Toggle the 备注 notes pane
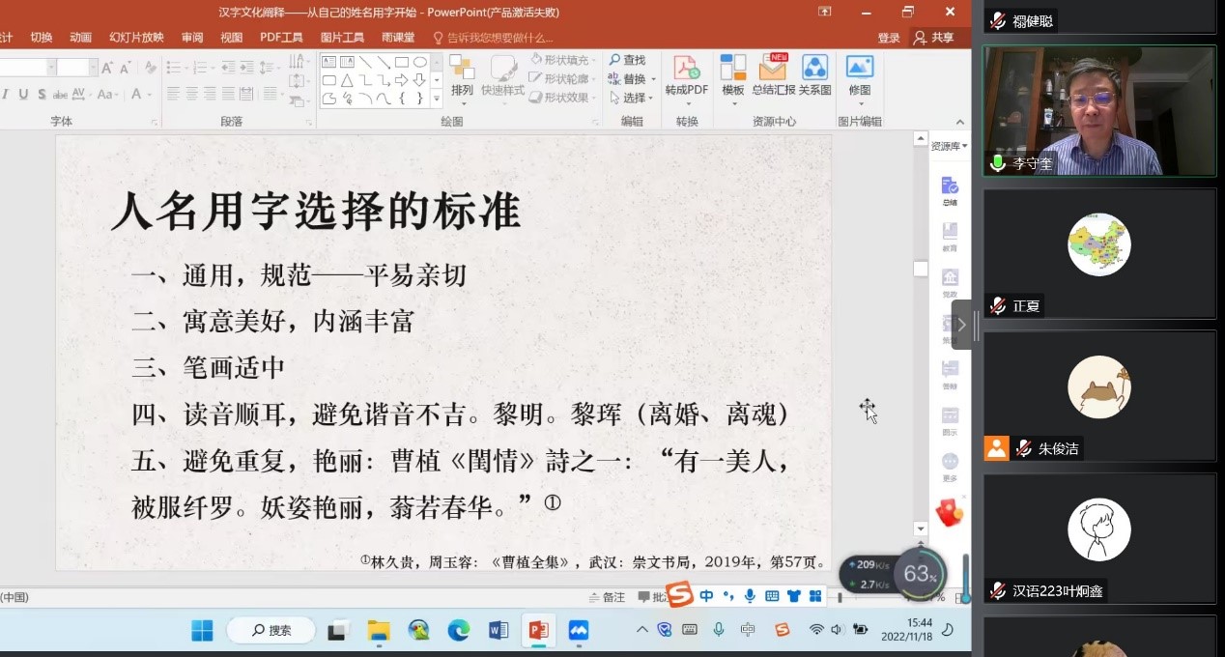Image resolution: width=1225 pixels, height=657 pixels. tap(606, 597)
